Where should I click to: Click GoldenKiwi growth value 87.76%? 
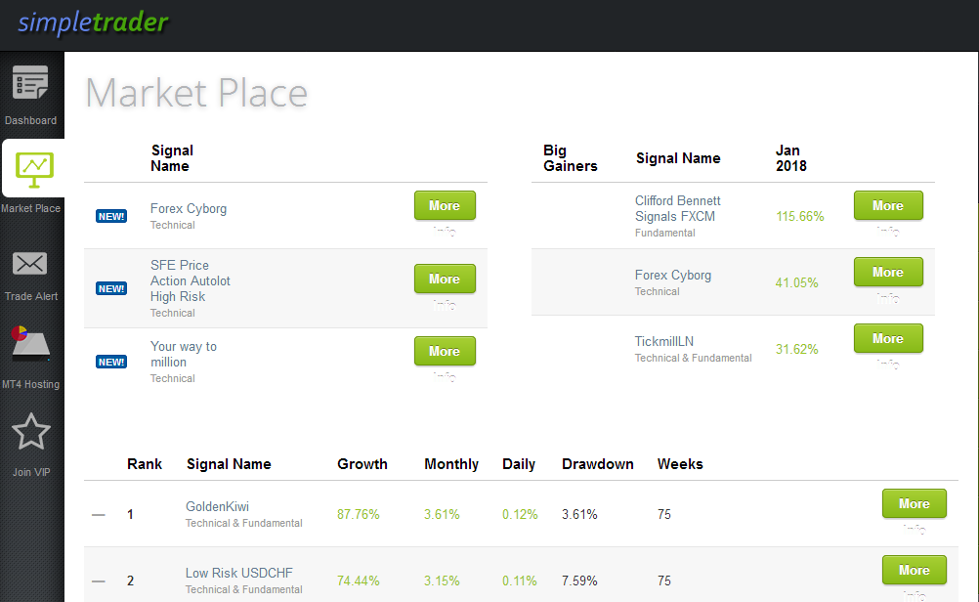(359, 515)
